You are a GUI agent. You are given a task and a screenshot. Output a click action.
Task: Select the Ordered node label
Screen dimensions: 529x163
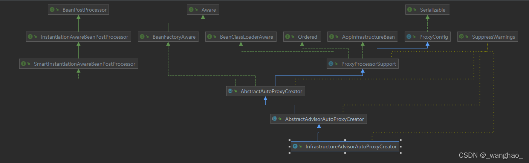click(x=307, y=37)
